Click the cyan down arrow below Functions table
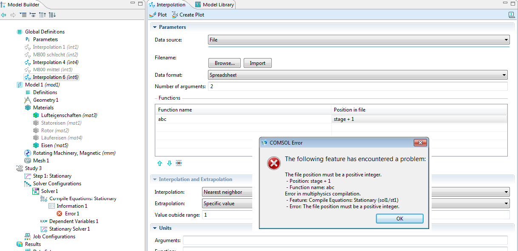The height and width of the screenshot is (251, 518). pyautogui.click(x=169, y=163)
